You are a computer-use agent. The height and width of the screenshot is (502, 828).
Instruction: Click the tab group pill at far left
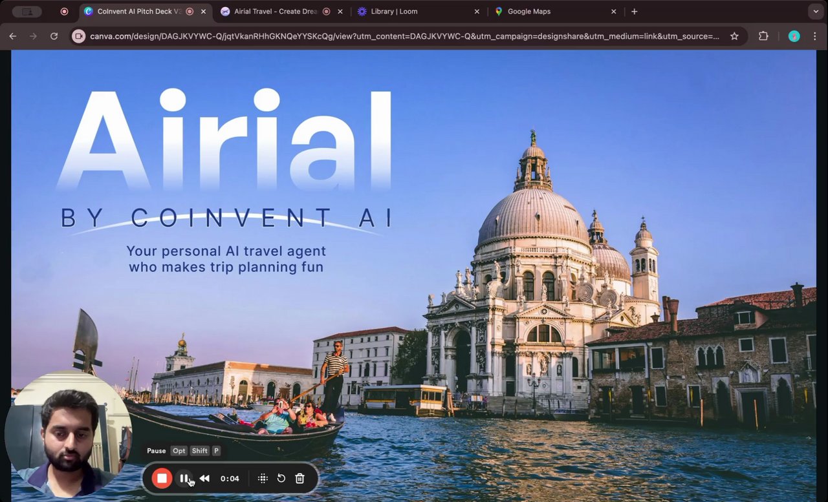[27, 12]
